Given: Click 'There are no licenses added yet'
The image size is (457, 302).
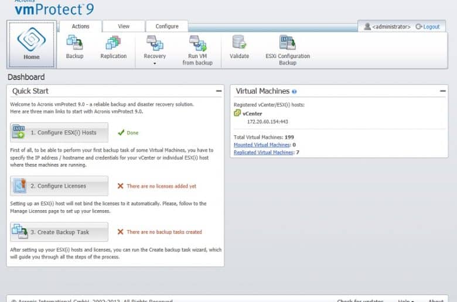Looking at the screenshot, I should (x=162, y=186).
